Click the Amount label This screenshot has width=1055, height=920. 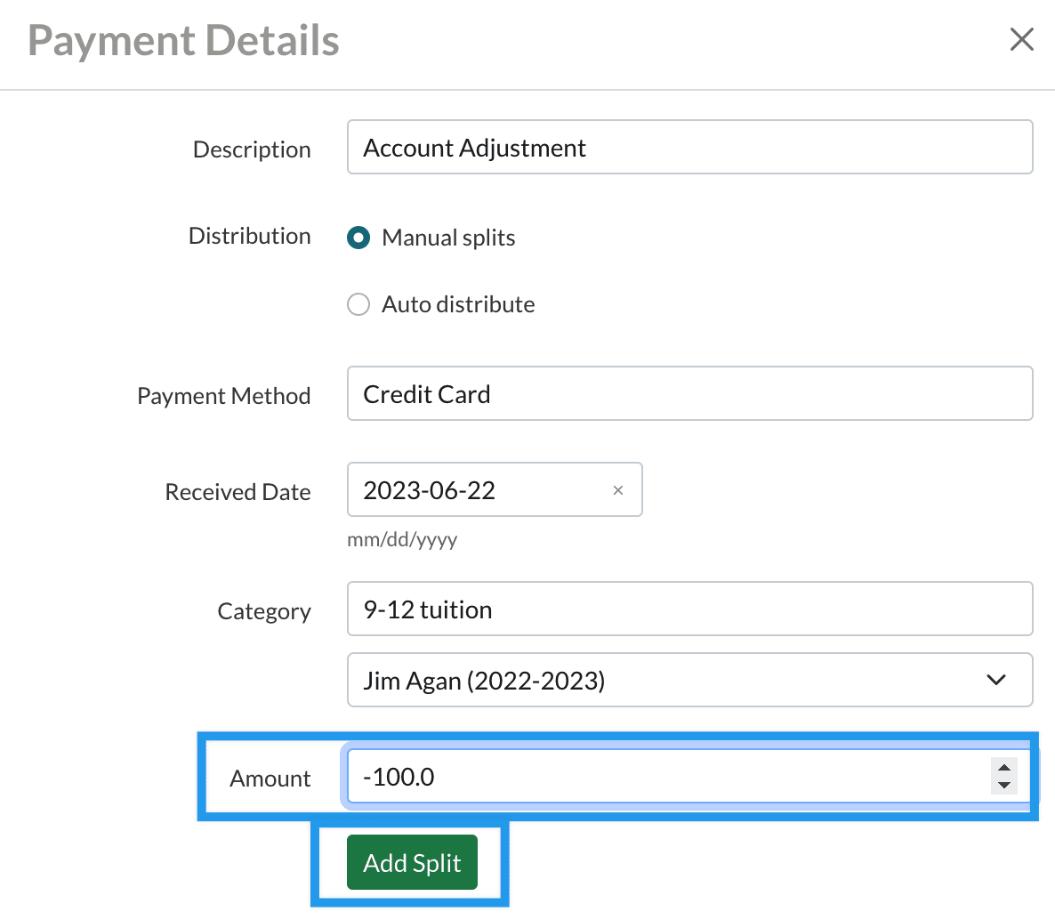coord(270,779)
